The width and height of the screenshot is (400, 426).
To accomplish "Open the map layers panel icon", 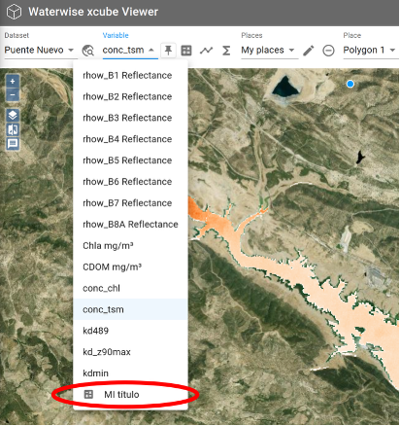I will [x=13, y=115].
